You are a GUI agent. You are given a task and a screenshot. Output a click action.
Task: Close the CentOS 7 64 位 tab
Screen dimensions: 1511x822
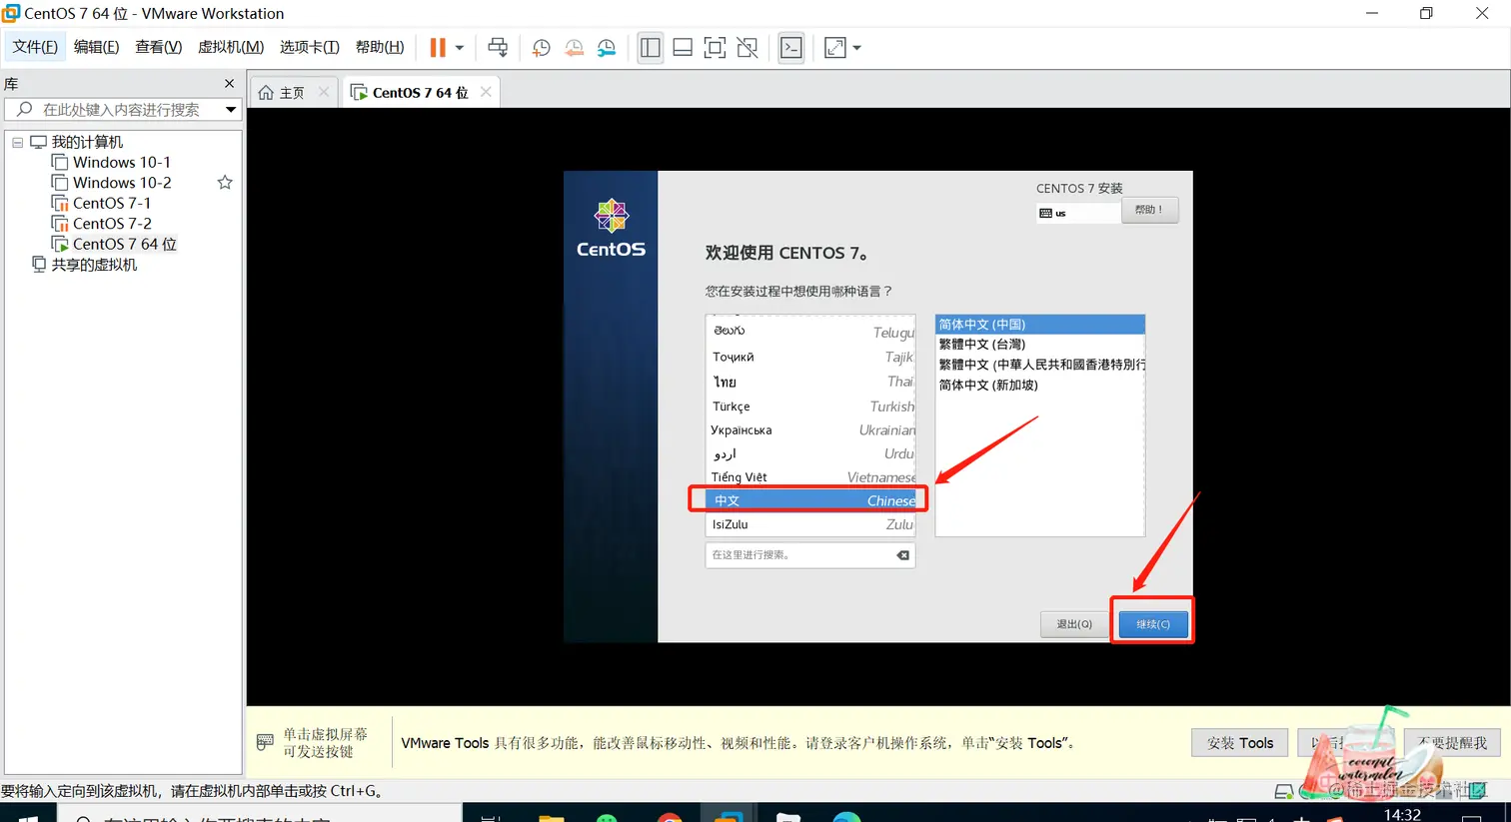pos(486,92)
